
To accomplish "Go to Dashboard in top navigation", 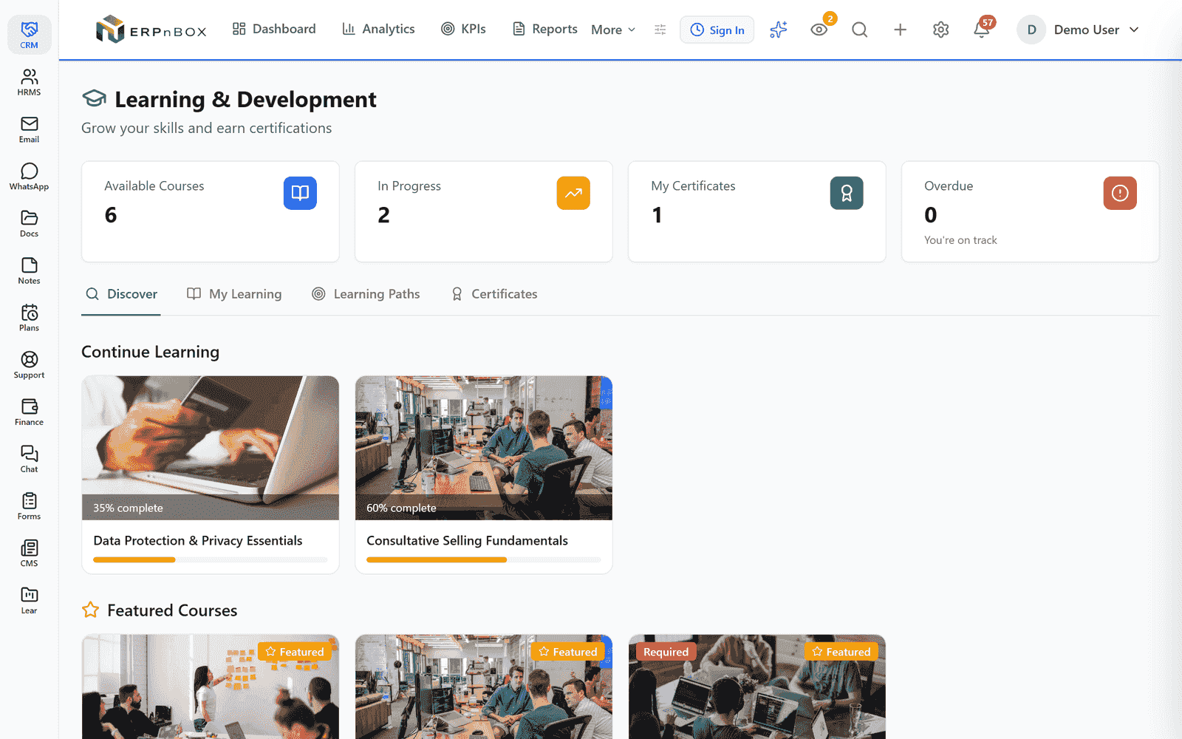I will 274,29.
